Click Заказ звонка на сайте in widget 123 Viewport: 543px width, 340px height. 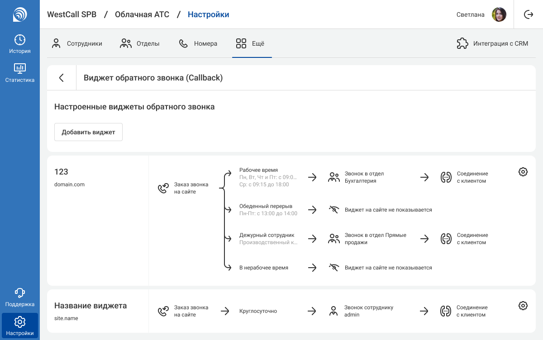click(191, 188)
